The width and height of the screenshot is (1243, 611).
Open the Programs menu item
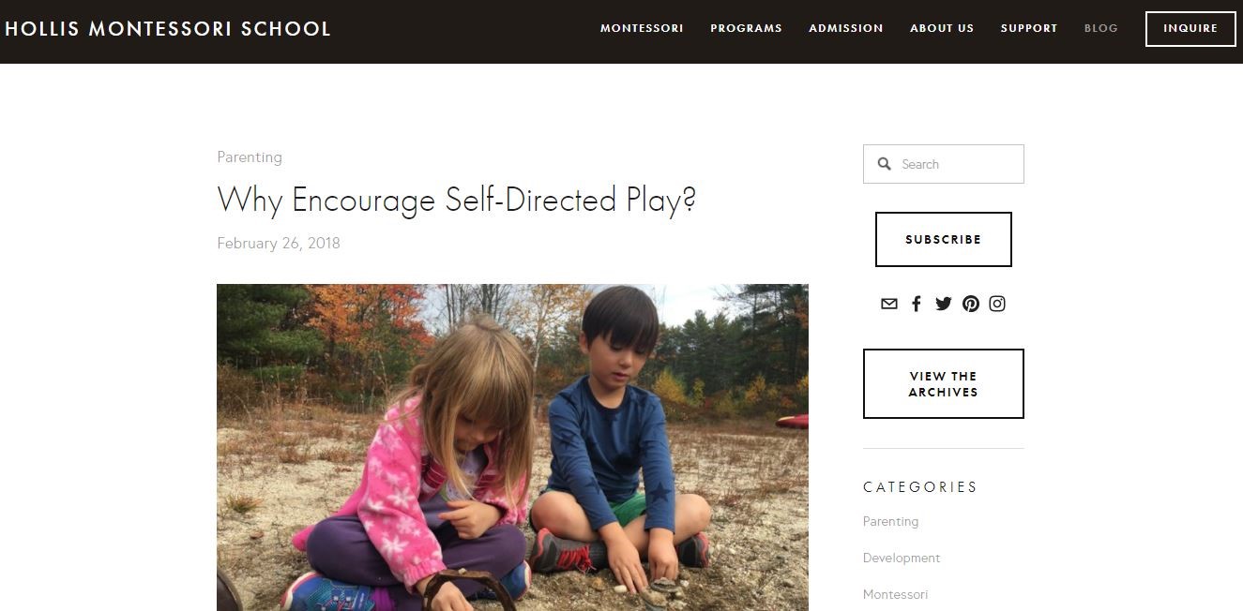746,28
